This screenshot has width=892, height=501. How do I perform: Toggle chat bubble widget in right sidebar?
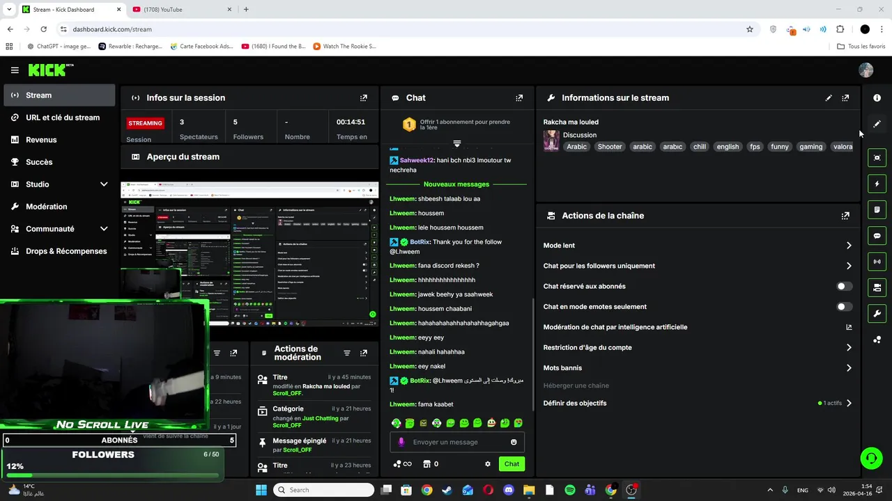point(877,236)
